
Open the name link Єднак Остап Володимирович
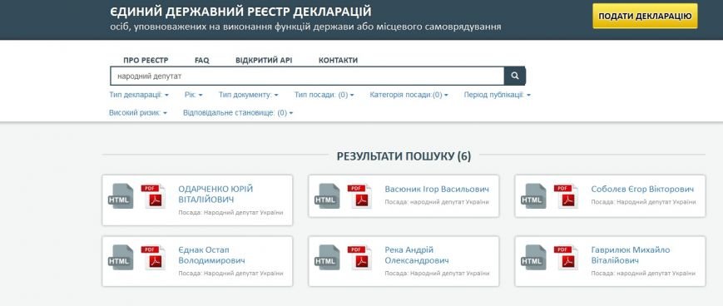[x=211, y=255]
